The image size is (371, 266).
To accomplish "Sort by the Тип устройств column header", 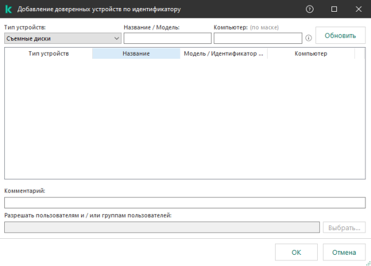I will tap(48, 54).
